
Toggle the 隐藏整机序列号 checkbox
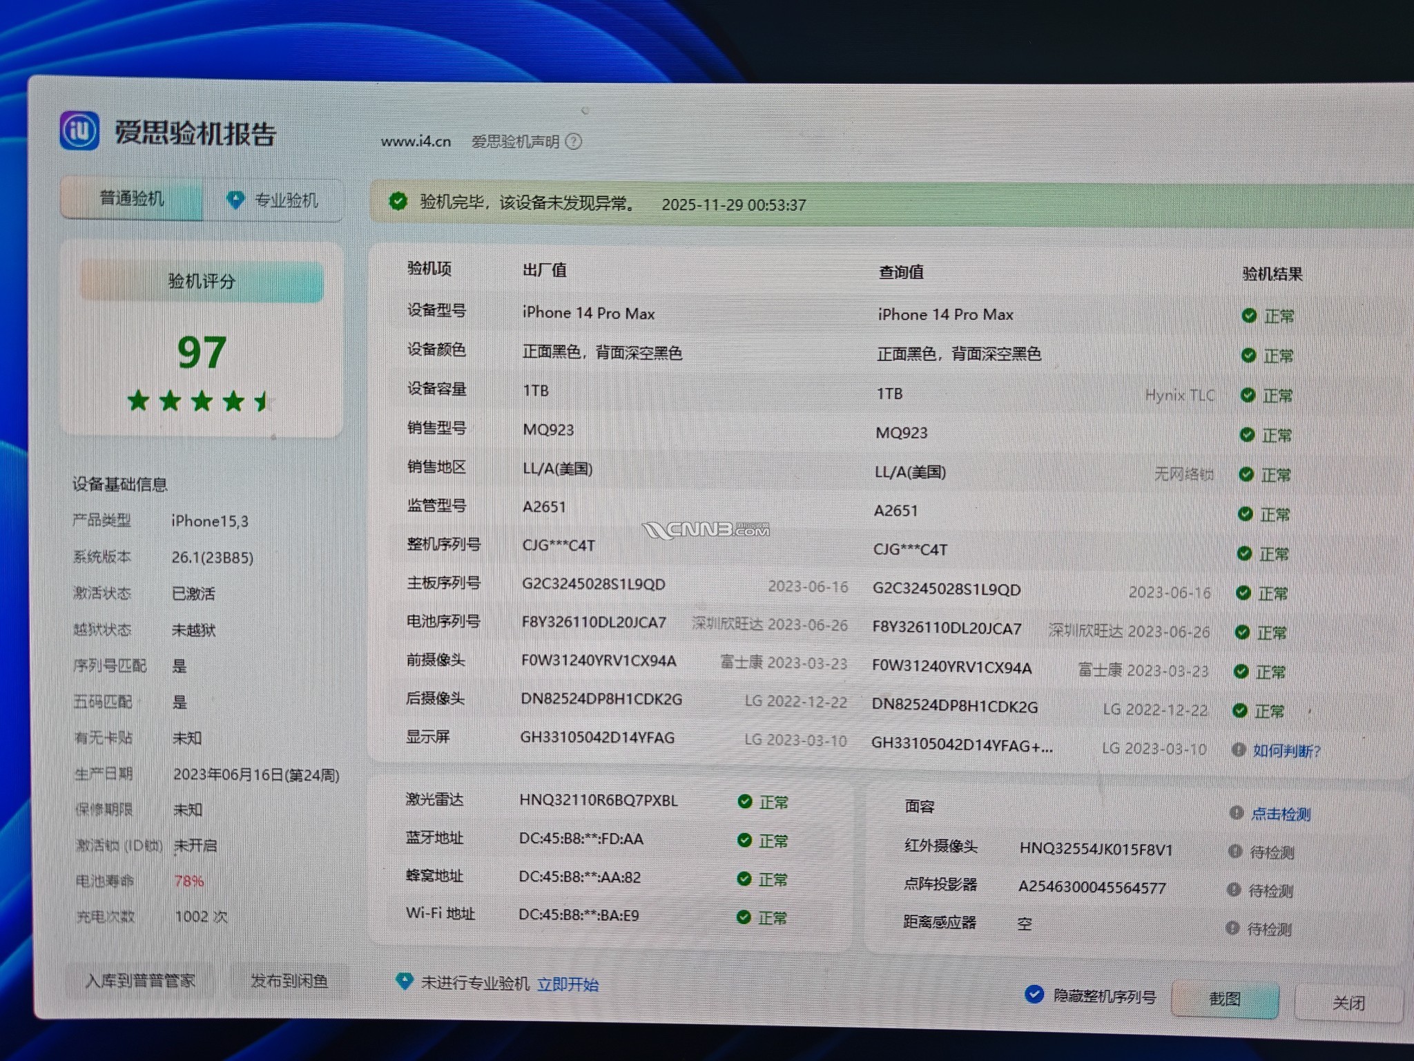pos(1034,994)
